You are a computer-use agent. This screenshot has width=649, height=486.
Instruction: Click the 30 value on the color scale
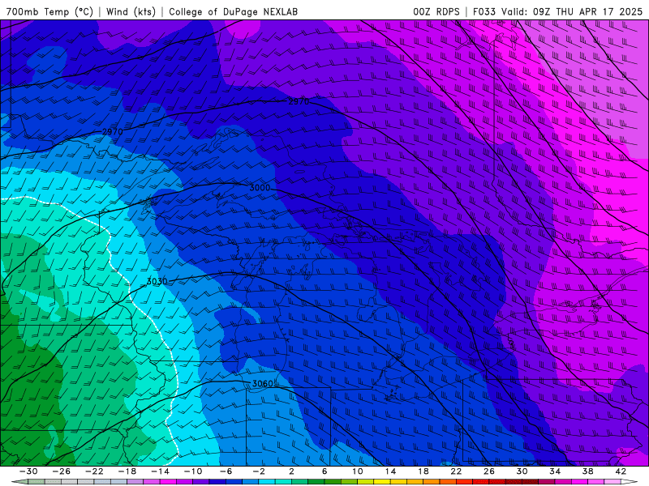click(x=522, y=471)
